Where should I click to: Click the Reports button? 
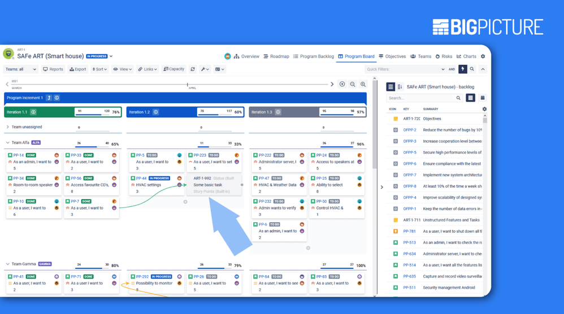pyautogui.click(x=53, y=69)
